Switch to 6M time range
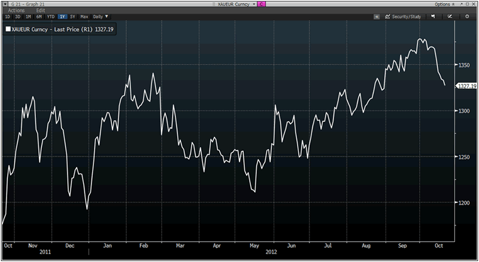This screenshot has width=479, height=262. (x=39, y=17)
